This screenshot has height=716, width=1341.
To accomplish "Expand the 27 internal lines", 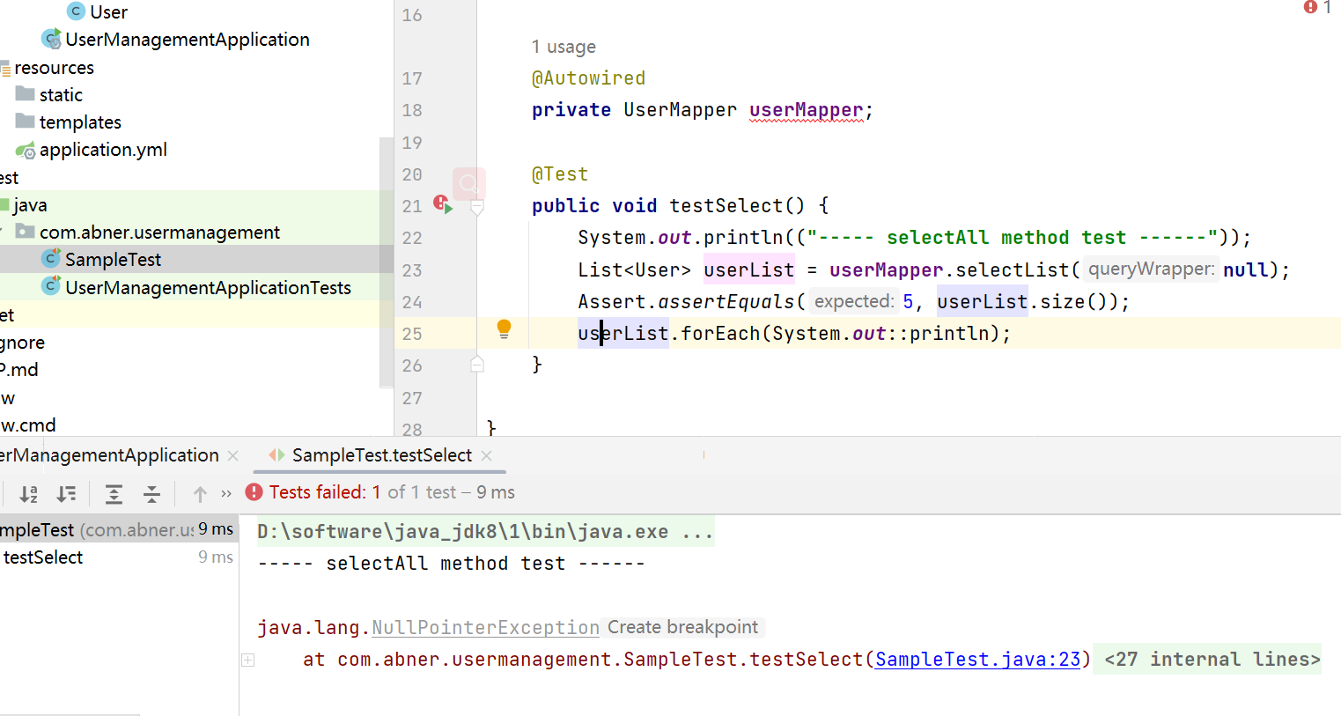I will (x=1212, y=660).
